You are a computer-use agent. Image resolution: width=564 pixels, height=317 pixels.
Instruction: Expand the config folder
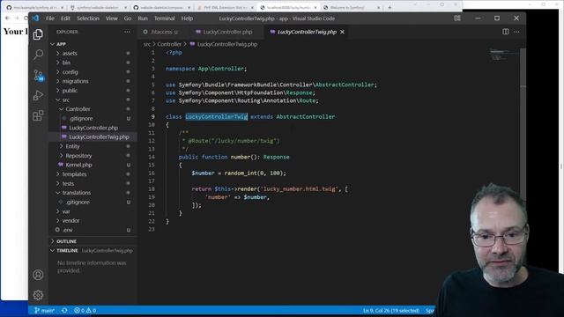click(93, 72)
